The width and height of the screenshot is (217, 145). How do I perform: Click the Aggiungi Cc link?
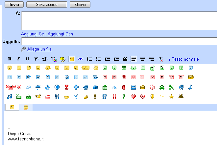tap(32, 34)
